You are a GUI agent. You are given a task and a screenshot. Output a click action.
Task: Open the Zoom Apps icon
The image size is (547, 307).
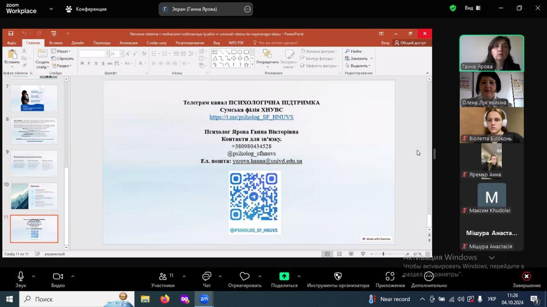pos(390,276)
